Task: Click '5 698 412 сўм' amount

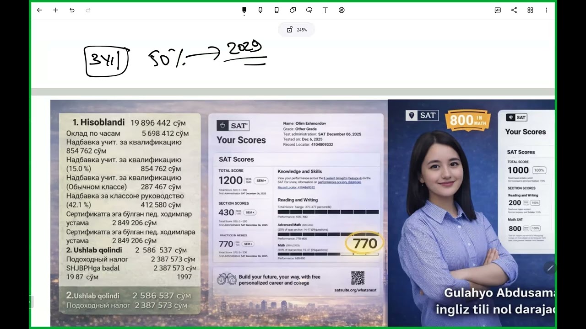Action: [165, 133]
